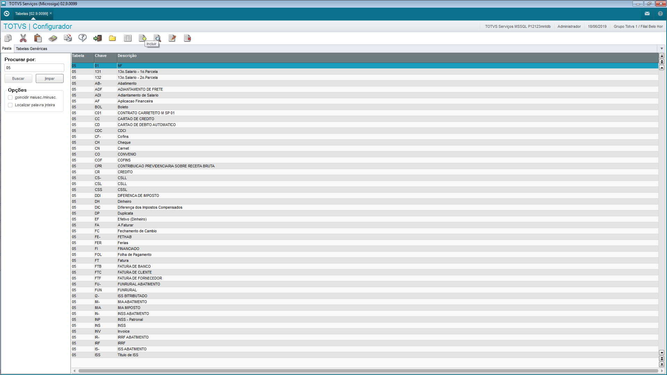This screenshot has height=375, width=667.
Task: Click the Procurar por input field
Action: pyautogui.click(x=34, y=68)
